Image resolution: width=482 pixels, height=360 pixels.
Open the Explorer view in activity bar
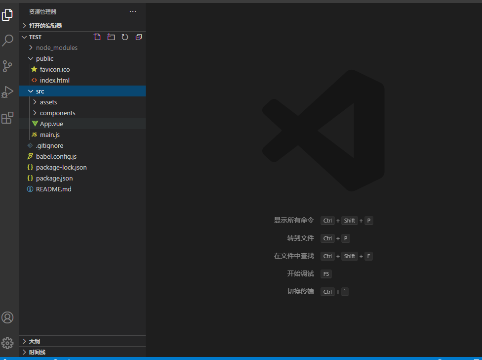click(7, 14)
